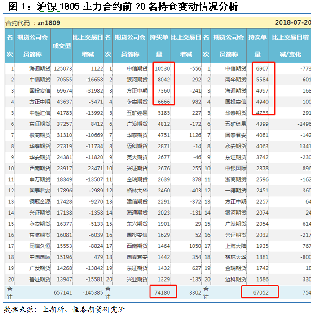Image resolution: width=313 pixels, height=313 pixels.
Task: Select volume value 37257 for 东证期货
Action: [64, 124]
